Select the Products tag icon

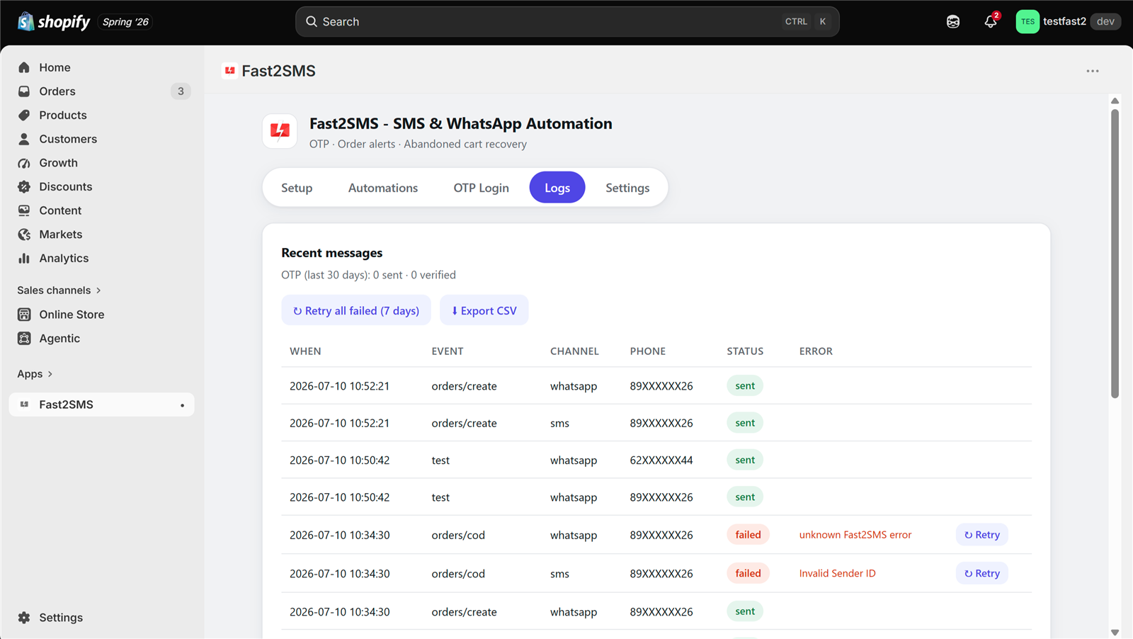coord(24,115)
